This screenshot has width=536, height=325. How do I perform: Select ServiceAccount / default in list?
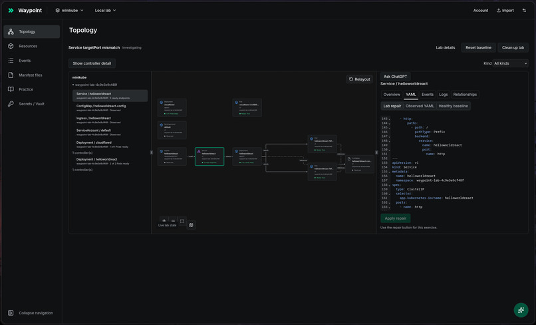(110, 132)
